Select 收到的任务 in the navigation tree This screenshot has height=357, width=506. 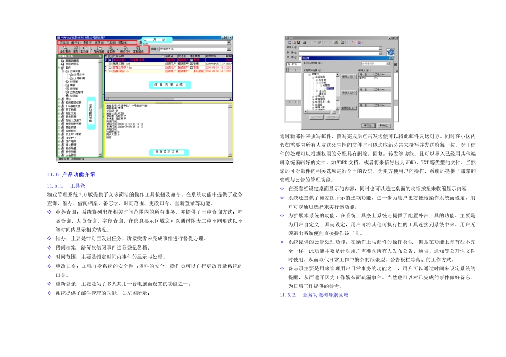(72, 61)
